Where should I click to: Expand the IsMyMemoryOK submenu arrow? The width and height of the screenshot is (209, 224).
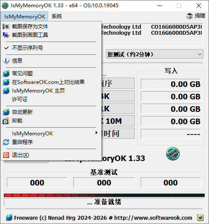tap(97, 133)
